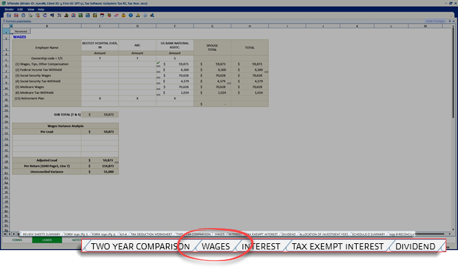Click the pink eraser-like toolbar icon
Viewport: 458px width, 268px height.
pos(116,15)
